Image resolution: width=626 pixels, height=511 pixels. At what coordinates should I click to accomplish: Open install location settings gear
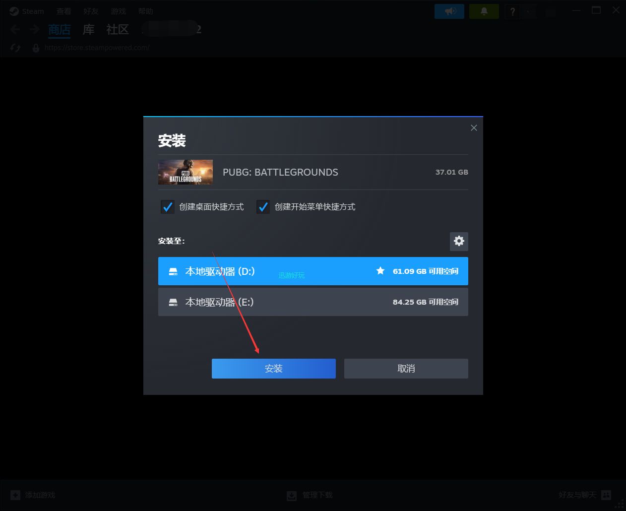459,242
